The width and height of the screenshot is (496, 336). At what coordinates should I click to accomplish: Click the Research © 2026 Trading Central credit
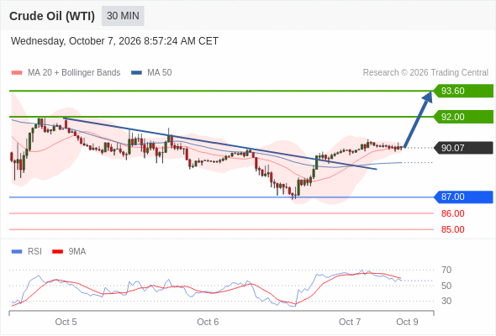point(425,73)
